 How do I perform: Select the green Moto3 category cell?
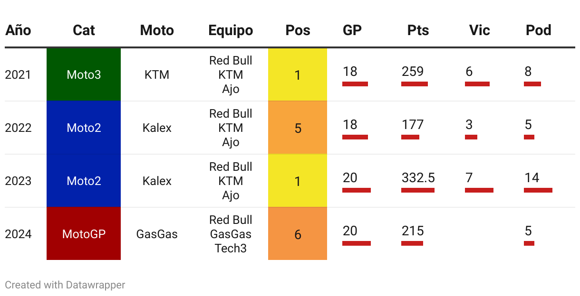coord(84,74)
